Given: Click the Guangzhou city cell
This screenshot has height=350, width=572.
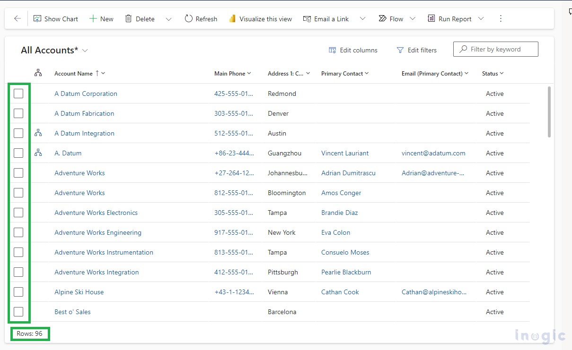Looking at the screenshot, I should (284, 153).
